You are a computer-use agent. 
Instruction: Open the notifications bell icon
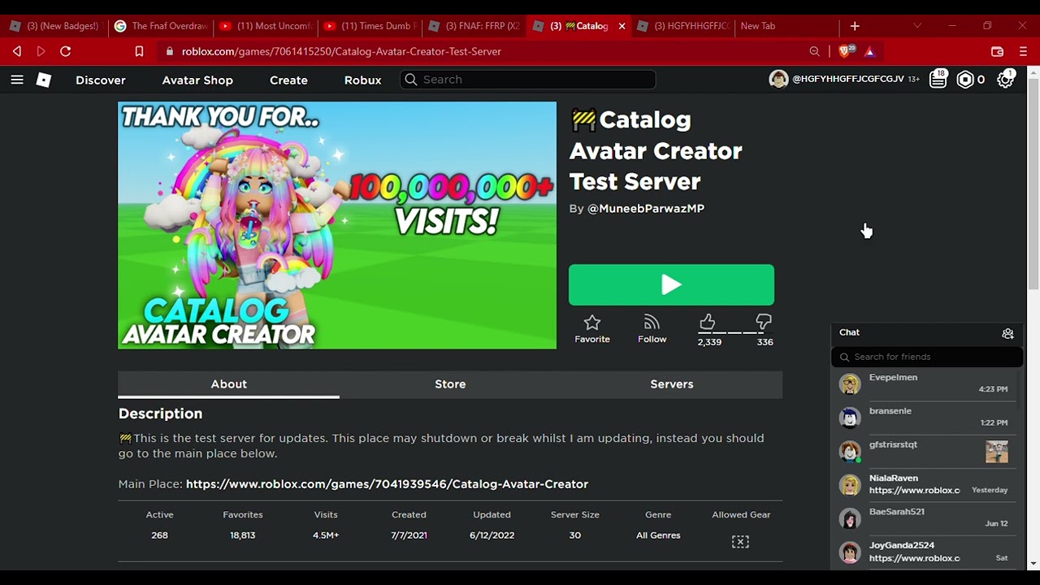click(938, 80)
